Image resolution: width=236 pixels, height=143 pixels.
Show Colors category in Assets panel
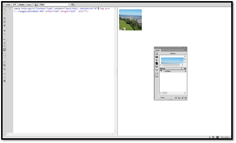click(156, 57)
